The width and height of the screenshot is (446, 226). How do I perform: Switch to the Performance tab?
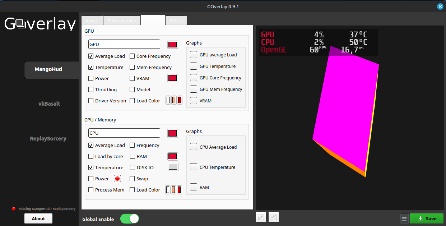122,20
